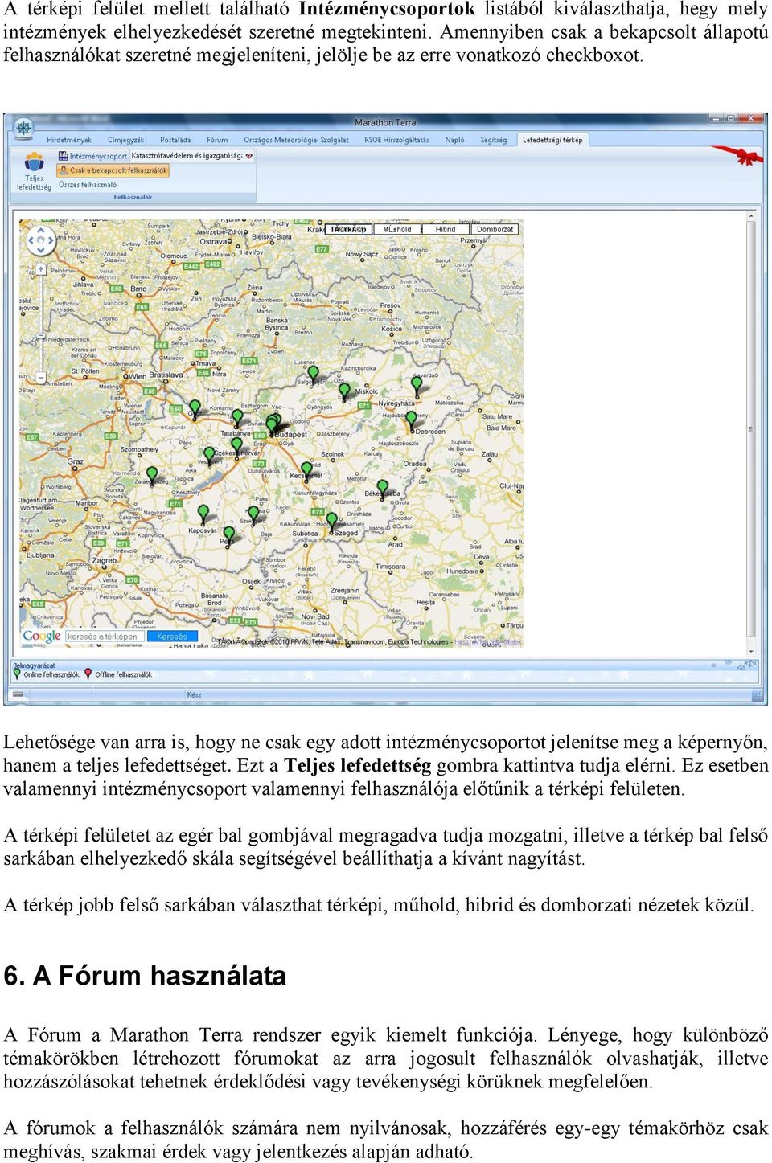Switch to the Napló tab
772x1163 pixels.
454,140
